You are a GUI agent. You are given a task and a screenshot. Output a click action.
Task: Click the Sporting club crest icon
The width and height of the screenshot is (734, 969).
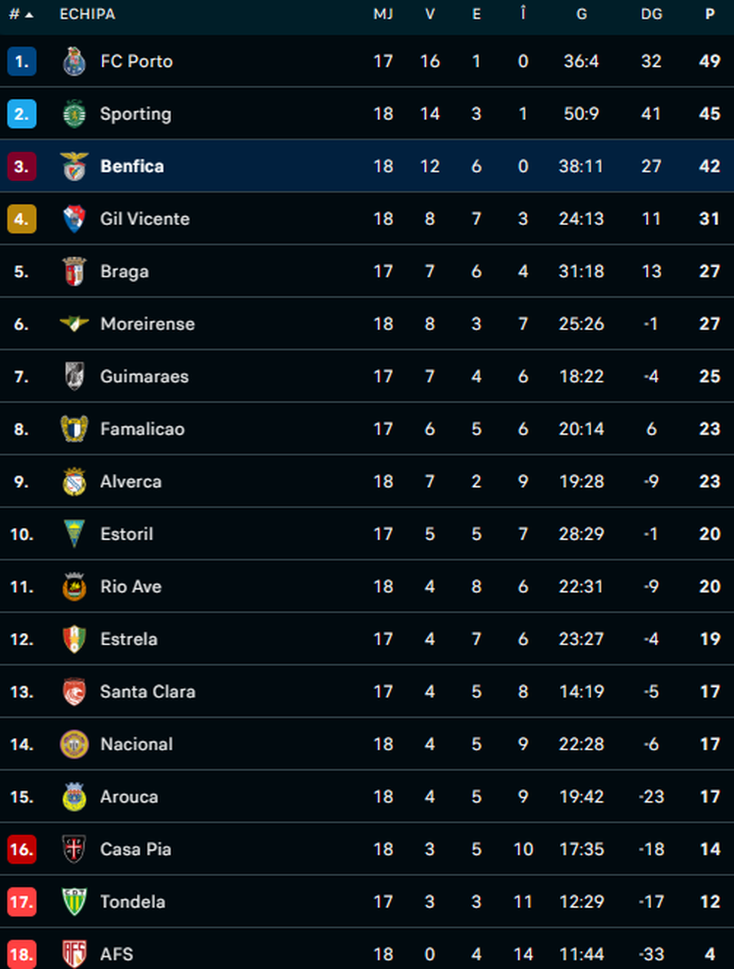pos(74,114)
